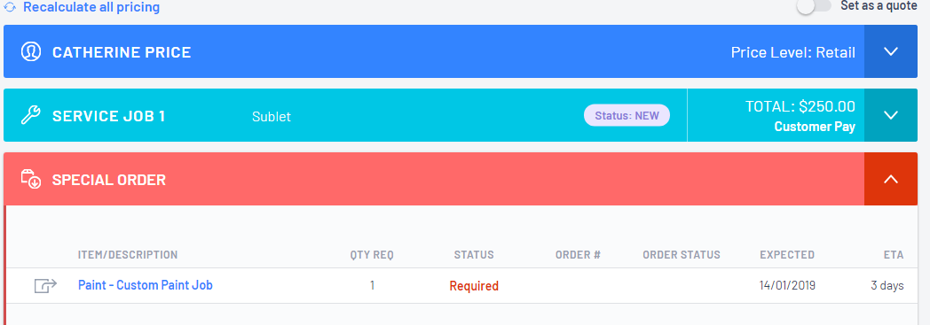The image size is (930, 325).
Task: Click the Special Order package icon
Action: point(31,179)
